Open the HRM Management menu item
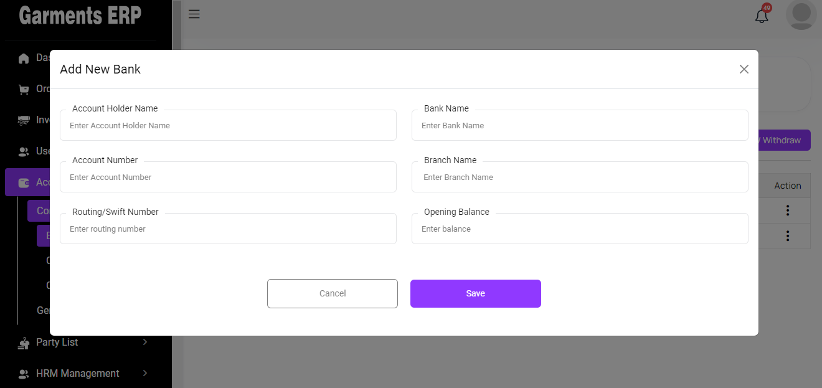Viewport: 822px width, 388px height. pyautogui.click(x=78, y=373)
